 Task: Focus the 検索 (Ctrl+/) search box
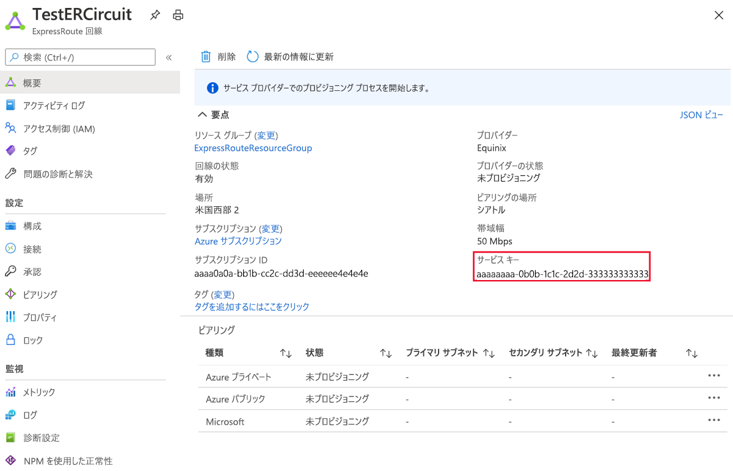tap(81, 57)
